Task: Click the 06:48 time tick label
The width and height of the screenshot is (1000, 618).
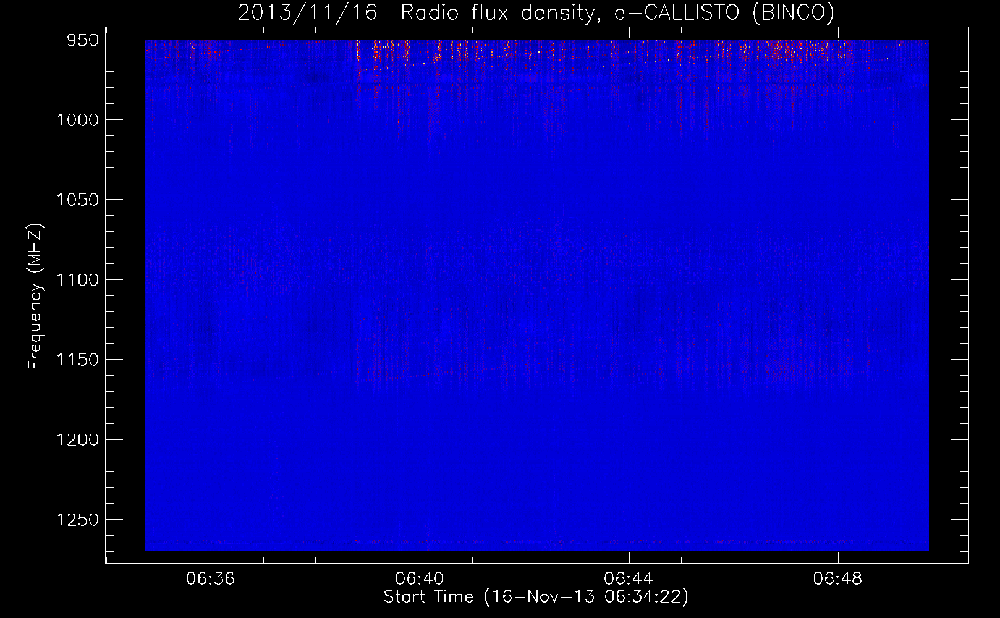Action: [837, 579]
